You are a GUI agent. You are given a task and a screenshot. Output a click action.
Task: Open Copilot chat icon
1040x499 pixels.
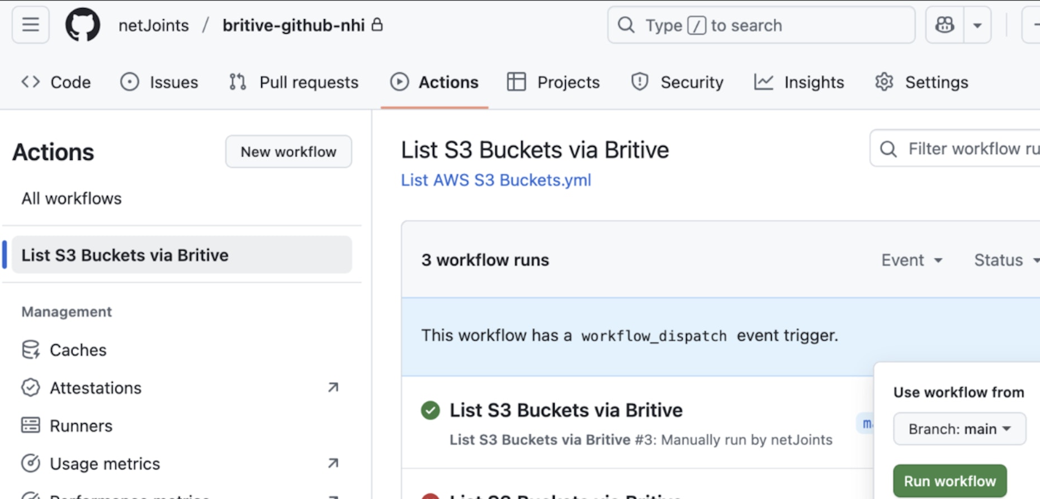[944, 25]
